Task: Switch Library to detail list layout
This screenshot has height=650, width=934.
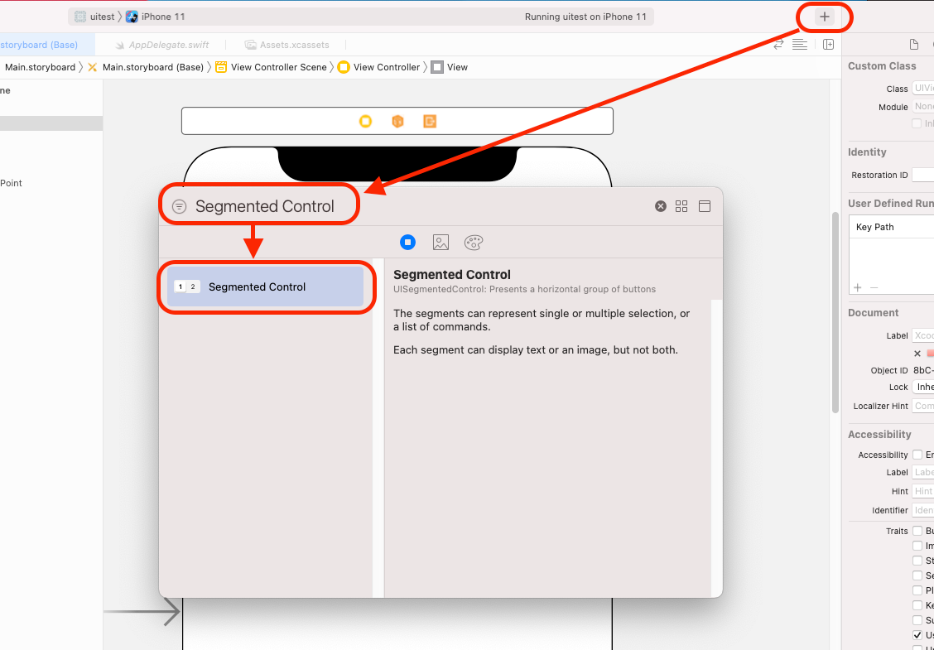Action: coord(705,206)
